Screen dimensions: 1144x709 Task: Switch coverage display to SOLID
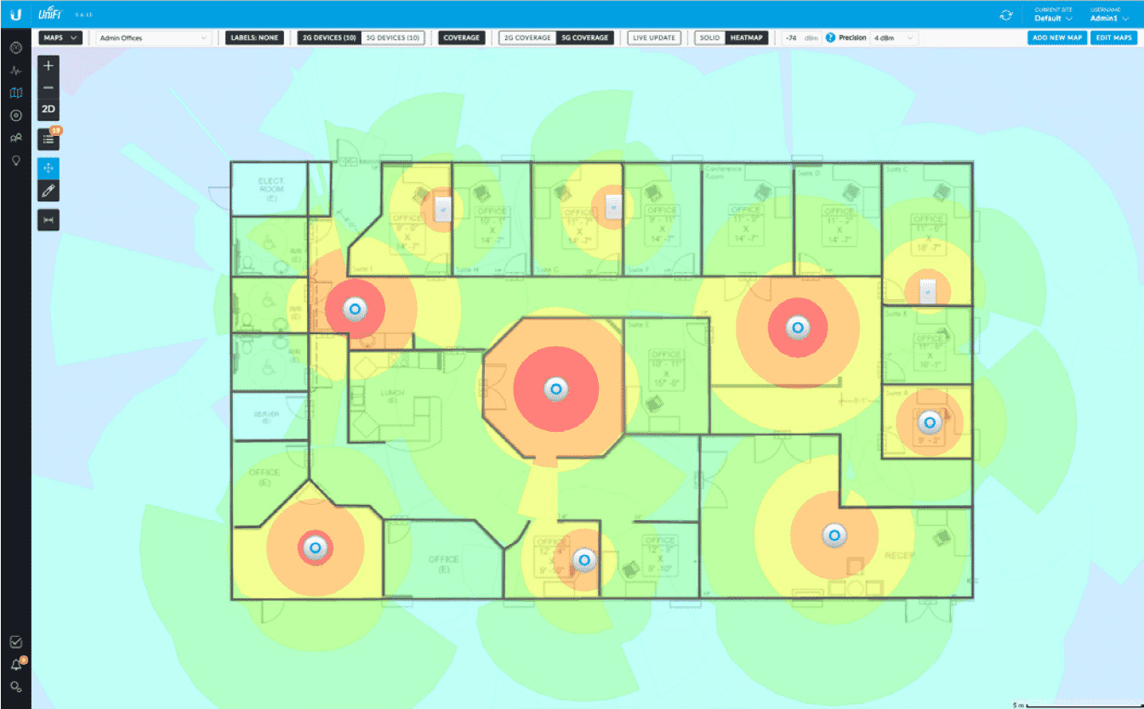(709, 38)
